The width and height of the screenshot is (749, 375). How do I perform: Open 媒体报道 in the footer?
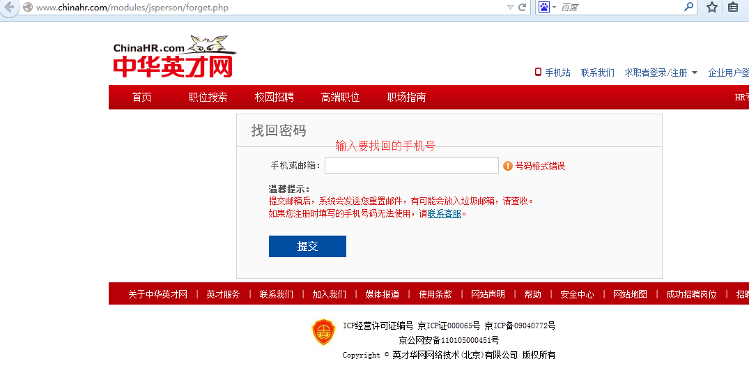(382, 294)
